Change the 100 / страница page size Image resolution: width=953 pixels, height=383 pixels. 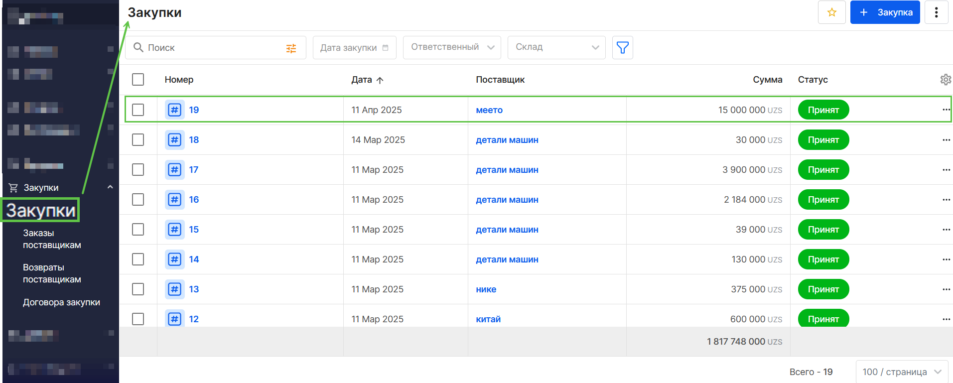(x=902, y=372)
